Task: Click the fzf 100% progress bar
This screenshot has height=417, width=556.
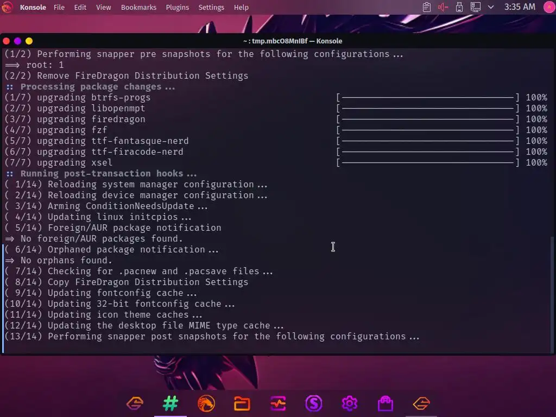Action: [428, 130]
